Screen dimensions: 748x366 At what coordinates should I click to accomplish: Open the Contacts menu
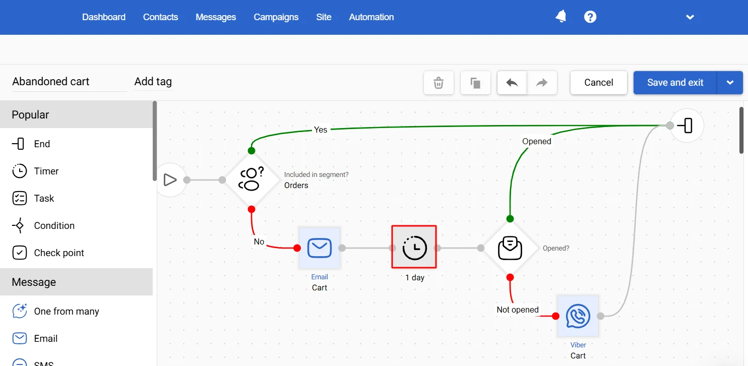tap(160, 17)
